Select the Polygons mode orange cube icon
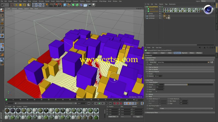Screen dimensions: 218x122 click(2, 36)
